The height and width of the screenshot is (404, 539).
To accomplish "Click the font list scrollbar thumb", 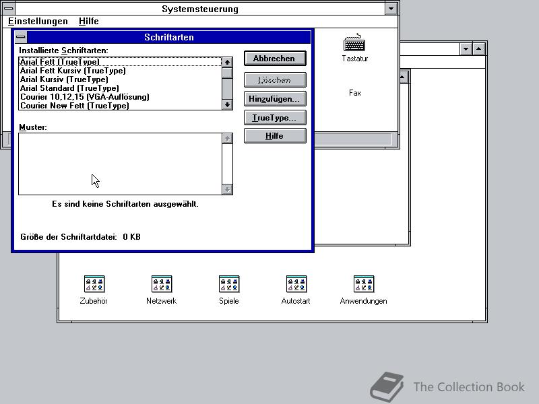I will tap(227, 73).
